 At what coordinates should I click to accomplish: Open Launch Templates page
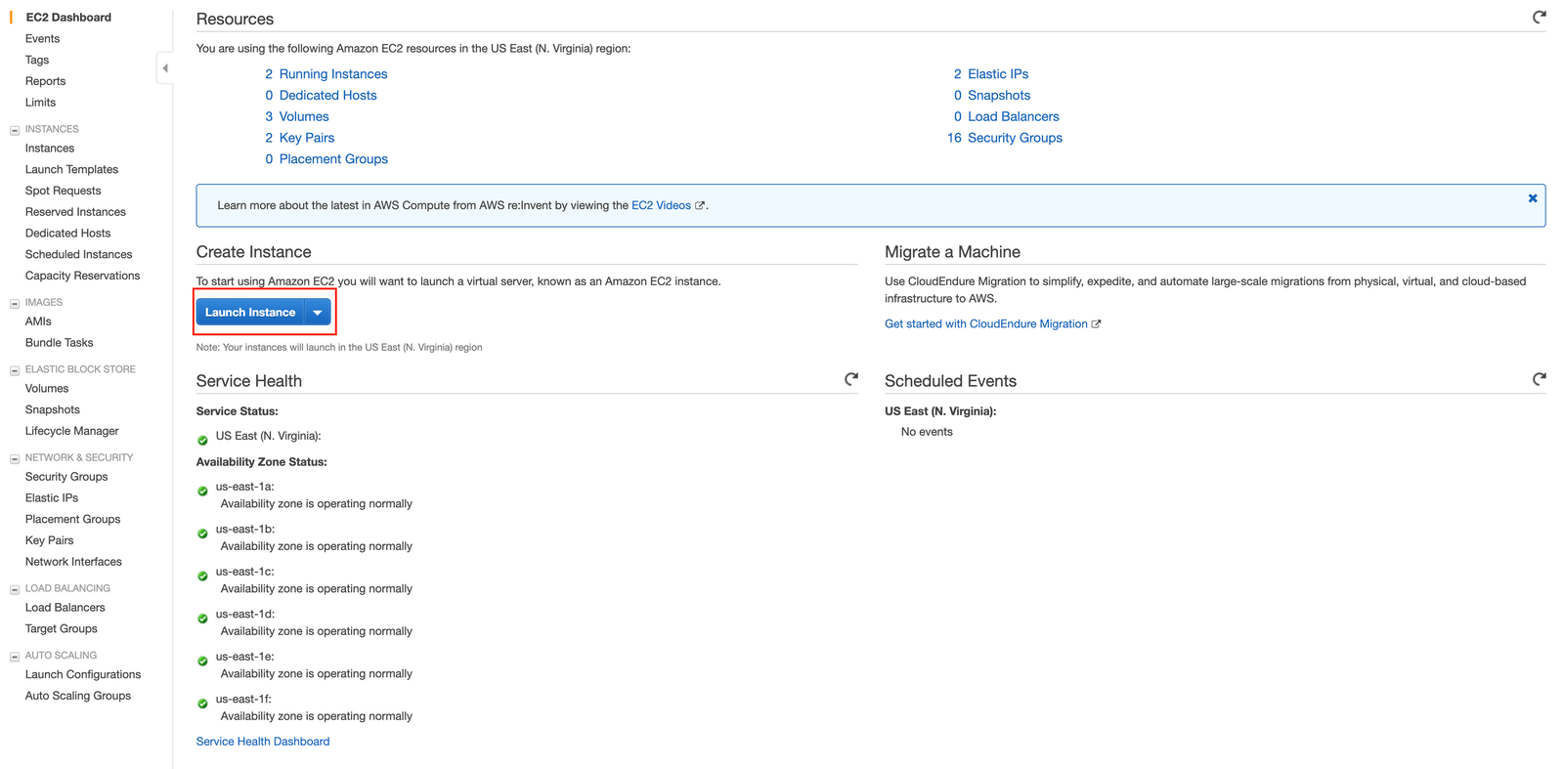click(x=71, y=170)
